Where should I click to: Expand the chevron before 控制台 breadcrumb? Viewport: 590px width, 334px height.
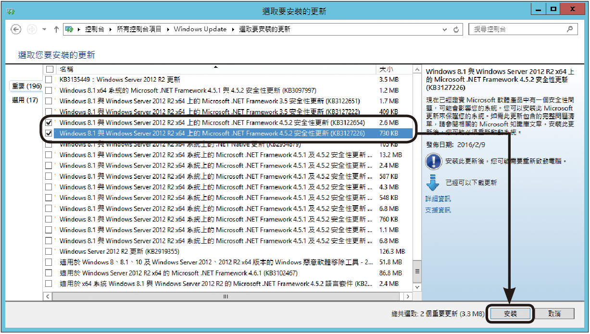(x=79, y=29)
